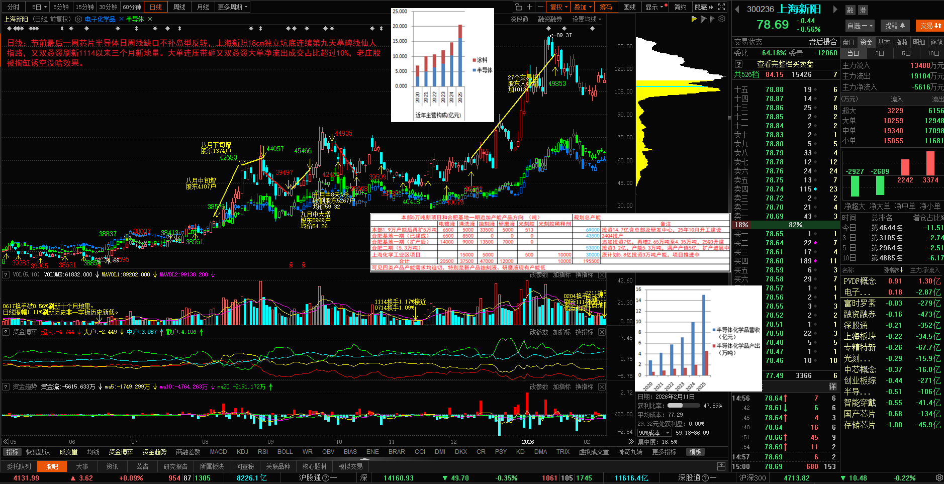Click 改参数 for the VOL indicator
This screenshot has width=944, height=484.
coord(539,275)
